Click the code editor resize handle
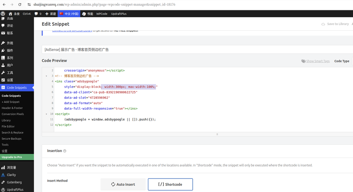 (217, 134)
